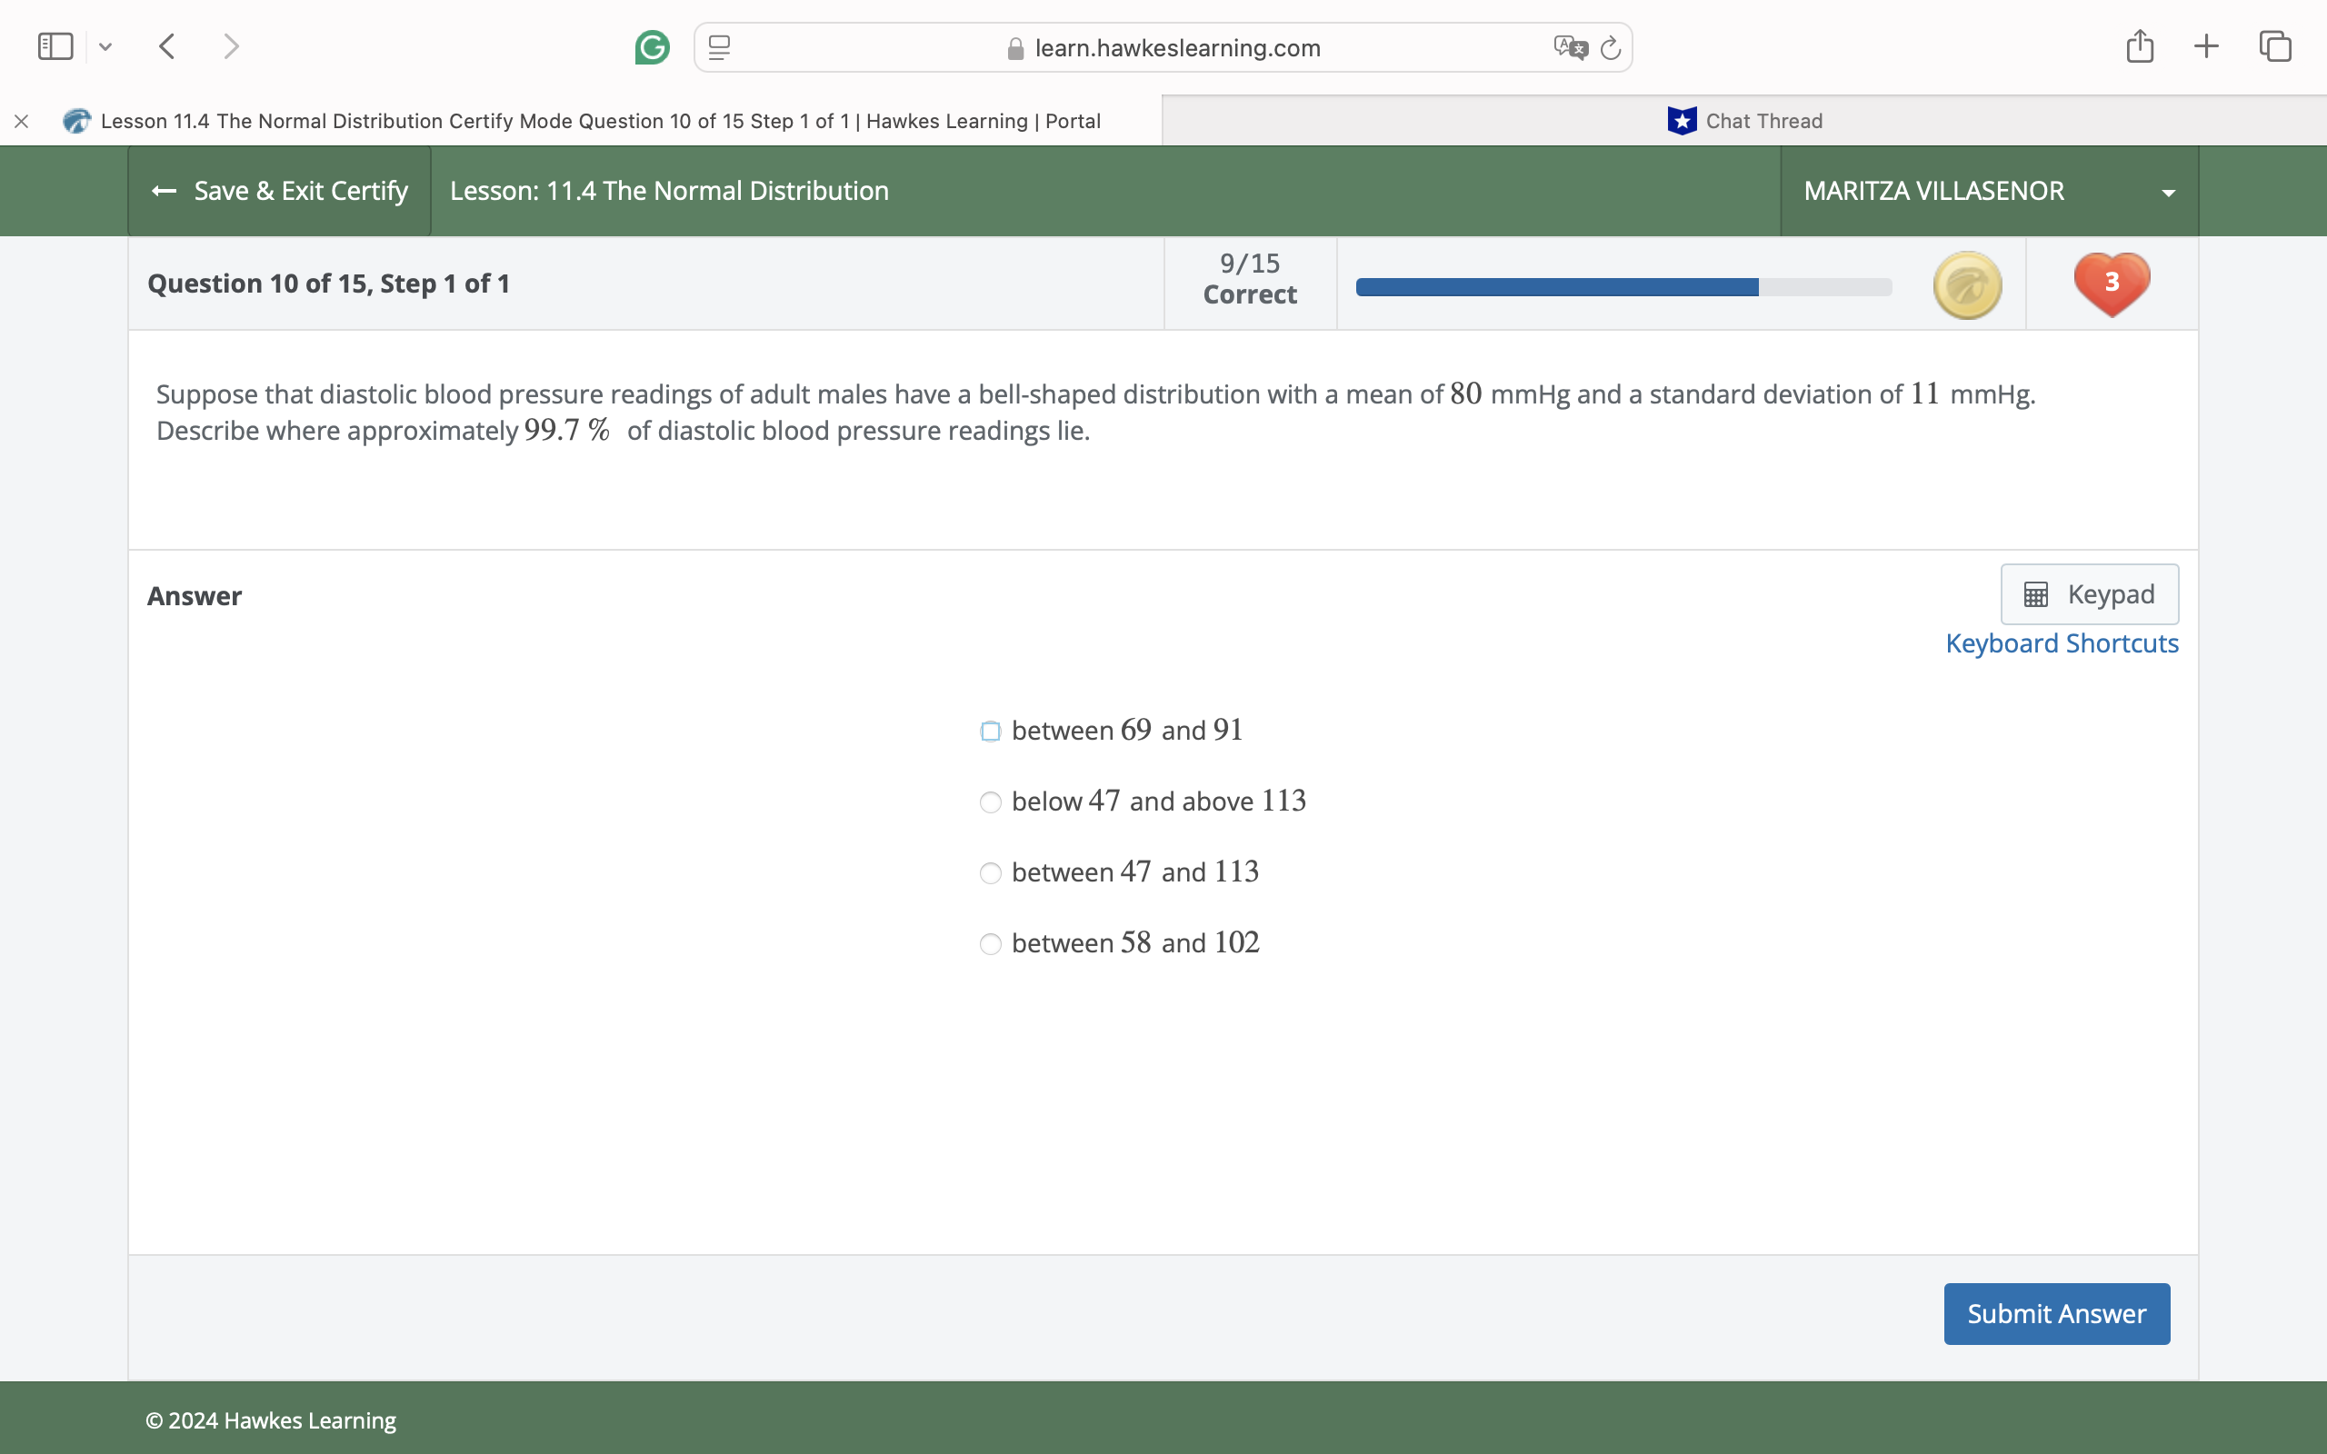Choose 'between 47 and 113' answer
This screenshot has height=1454, width=2327.
[x=991, y=873]
